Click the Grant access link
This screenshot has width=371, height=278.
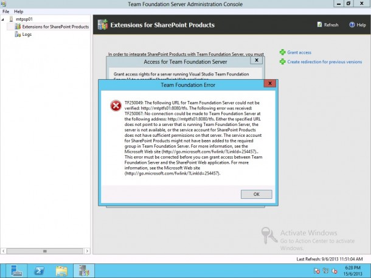[x=299, y=52]
